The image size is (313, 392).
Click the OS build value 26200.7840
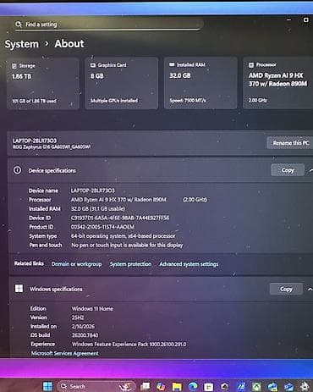tap(85, 335)
